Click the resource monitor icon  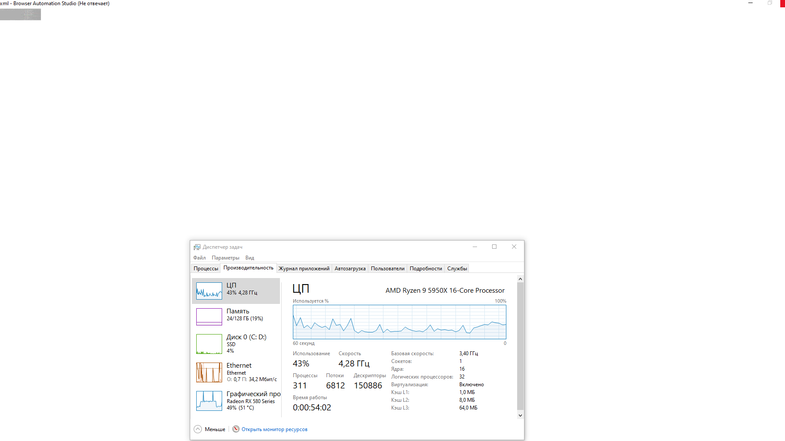point(236,429)
